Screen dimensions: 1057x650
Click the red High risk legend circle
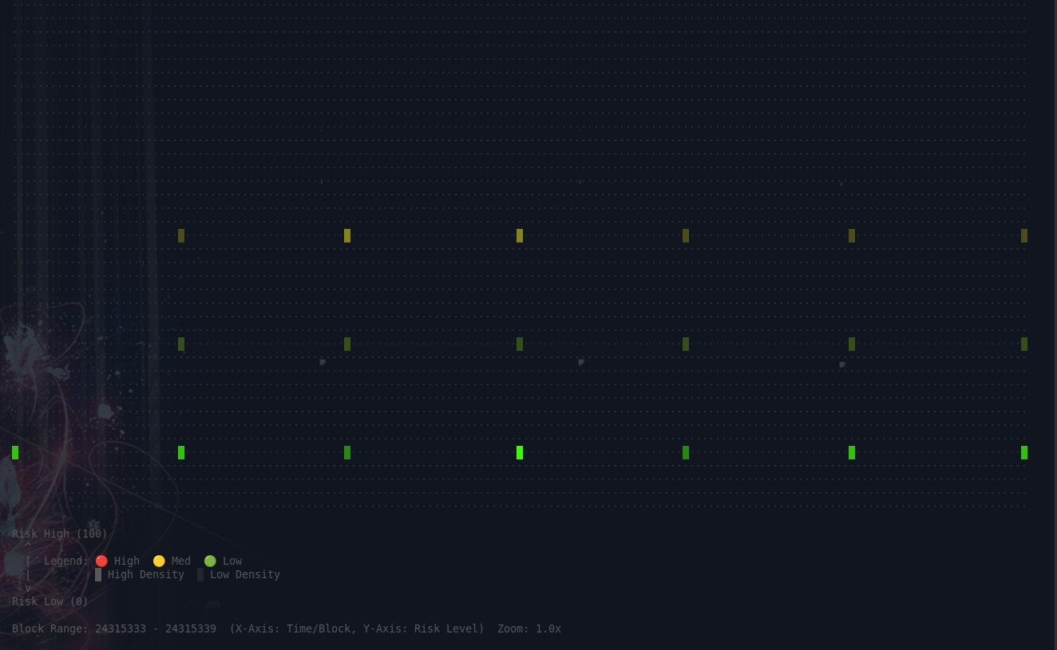tap(101, 561)
